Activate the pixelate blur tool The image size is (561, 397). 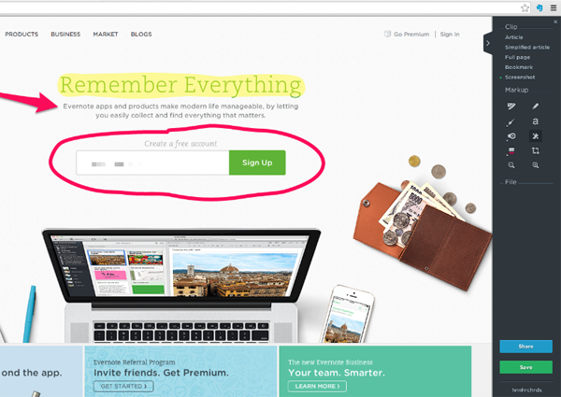click(535, 136)
